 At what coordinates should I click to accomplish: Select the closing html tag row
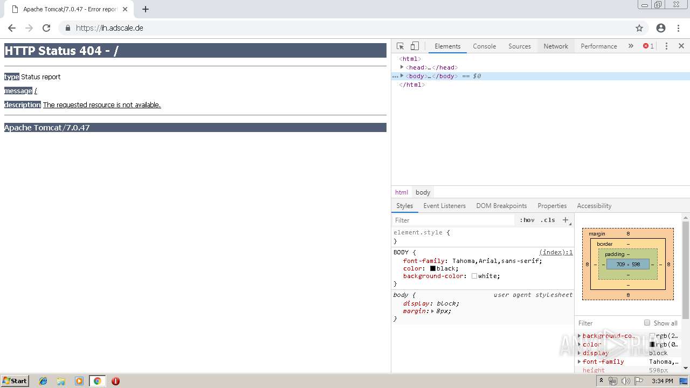coord(541,85)
